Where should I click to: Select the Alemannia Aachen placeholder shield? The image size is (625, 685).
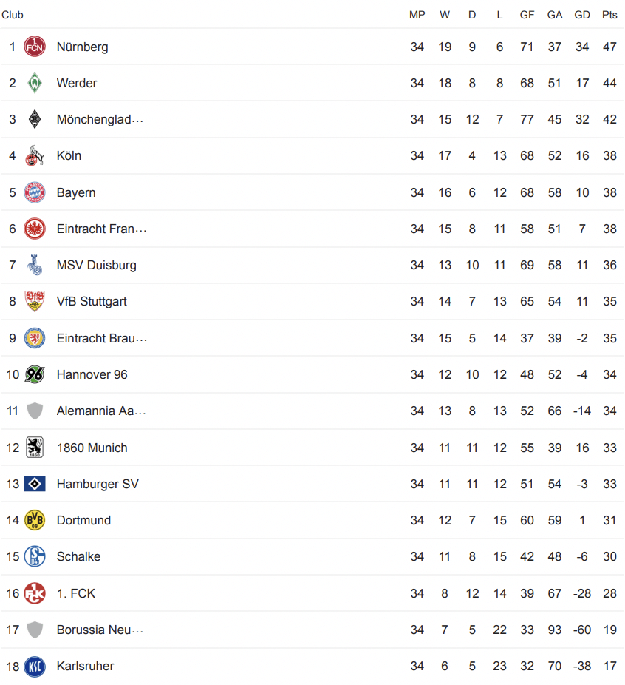tap(35, 411)
